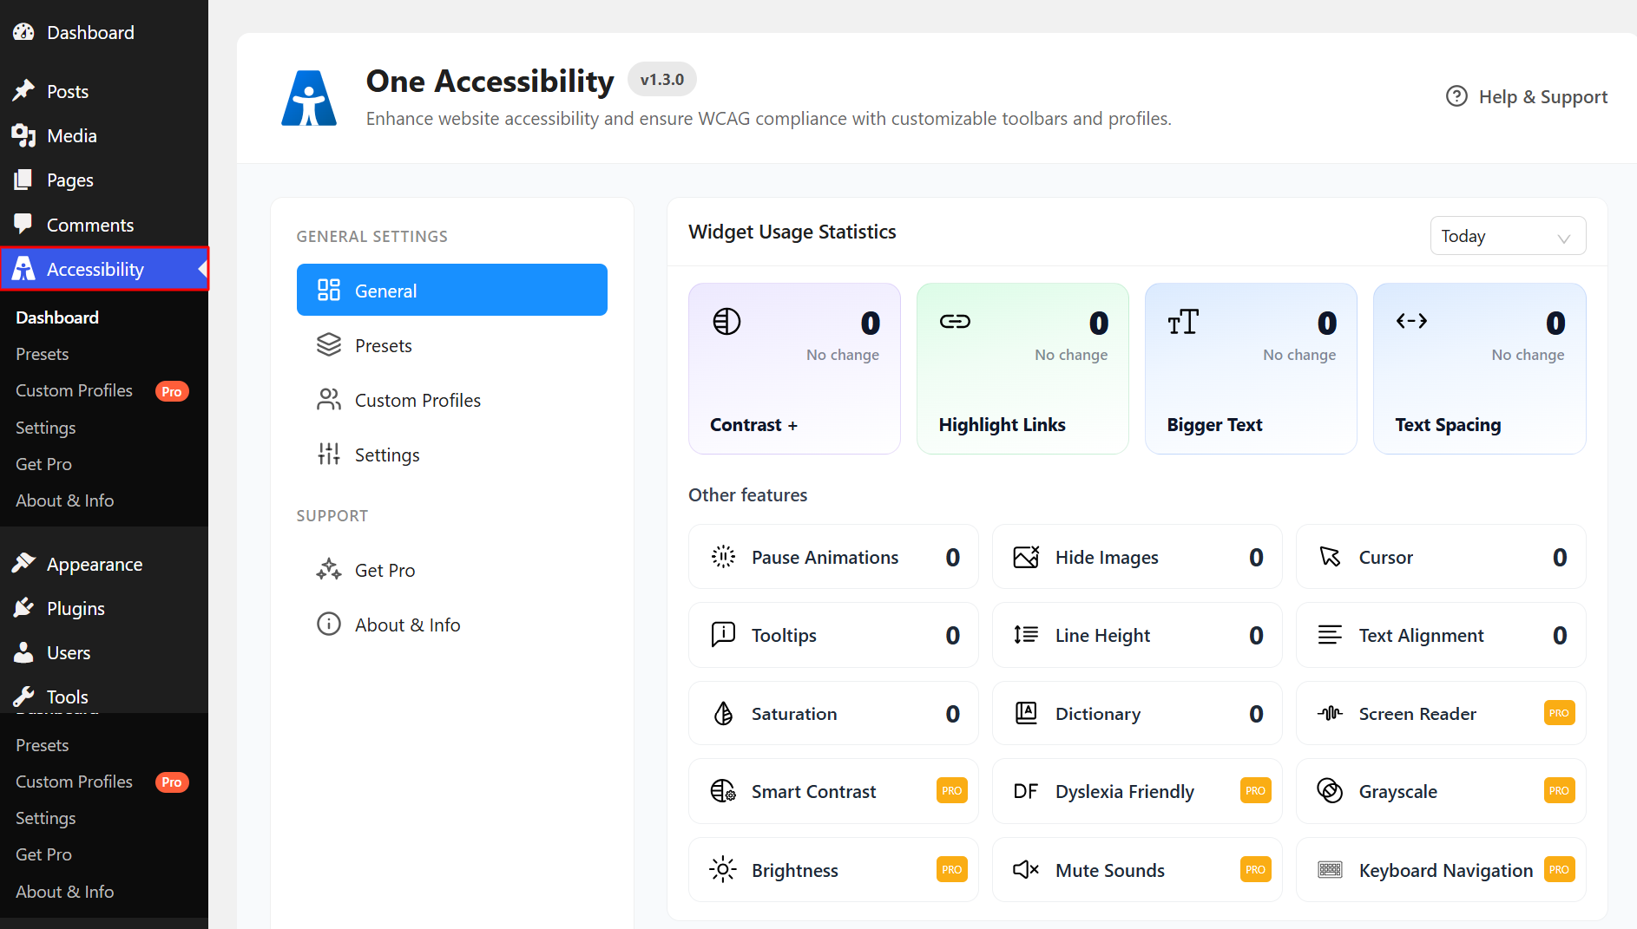Click the Presets layers icon in settings
Screen dimensions: 1637x929
pos(329,344)
